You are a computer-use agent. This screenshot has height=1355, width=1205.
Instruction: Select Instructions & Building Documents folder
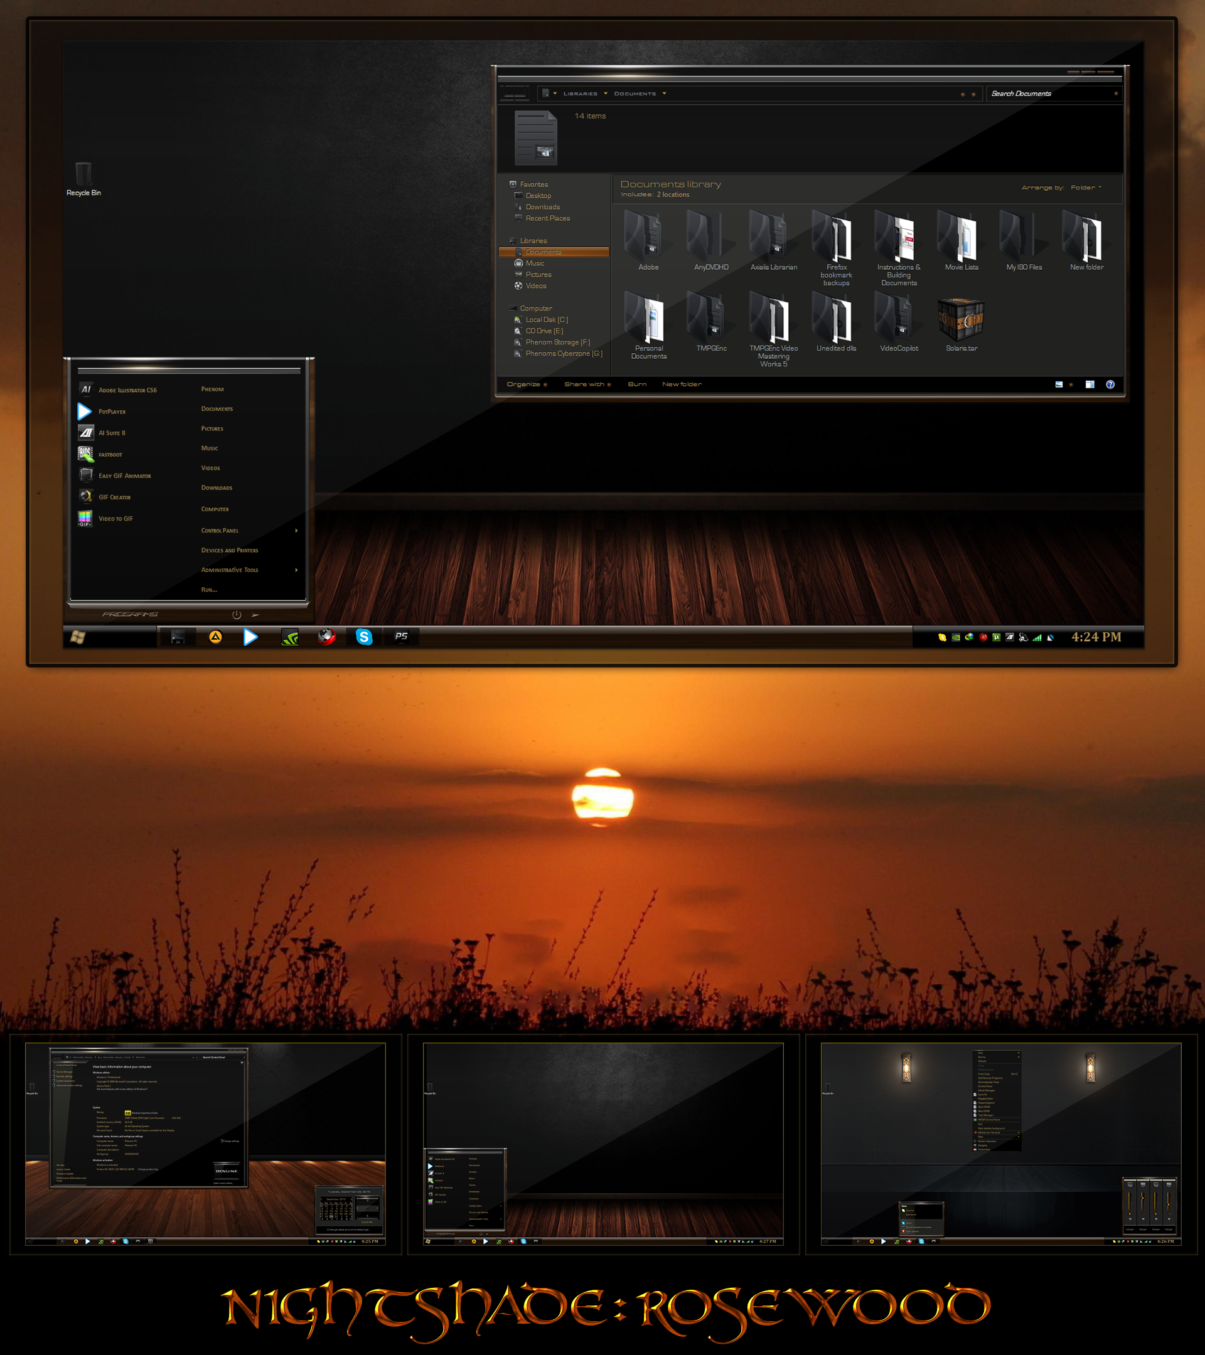(x=899, y=247)
